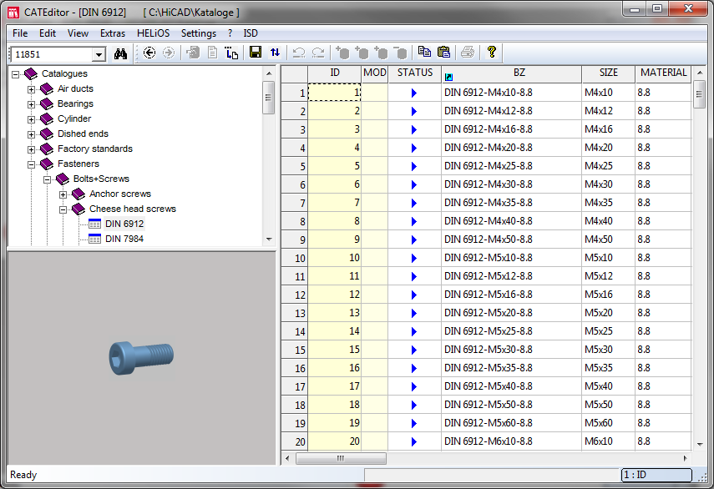Toggle status arrow for DIN 6912-M4x10-8.8 row
This screenshot has height=489, width=714.
coord(414,93)
